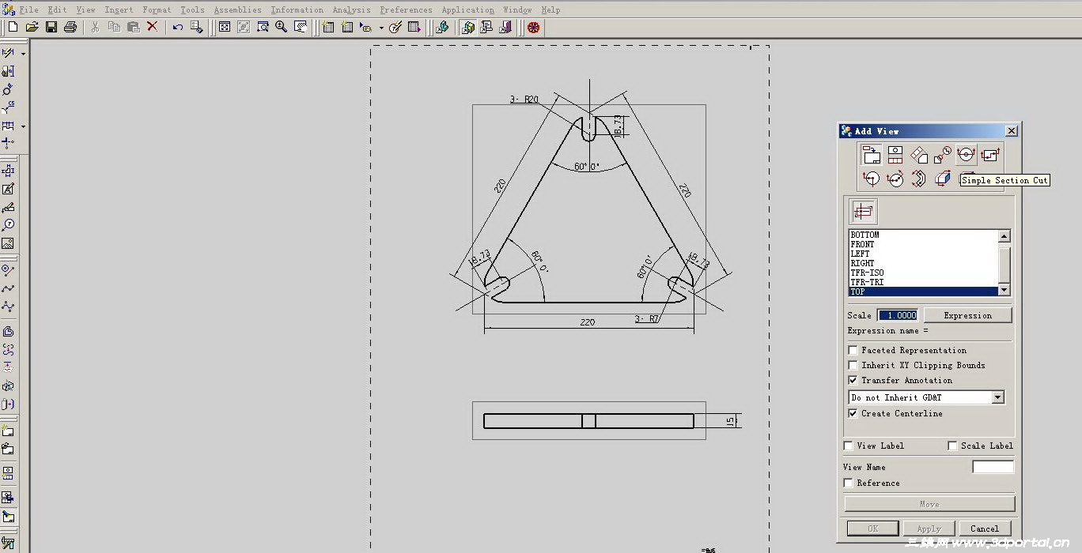Click the Fit view icon
Viewport: 1082px width, 553px height.
(225, 27)
